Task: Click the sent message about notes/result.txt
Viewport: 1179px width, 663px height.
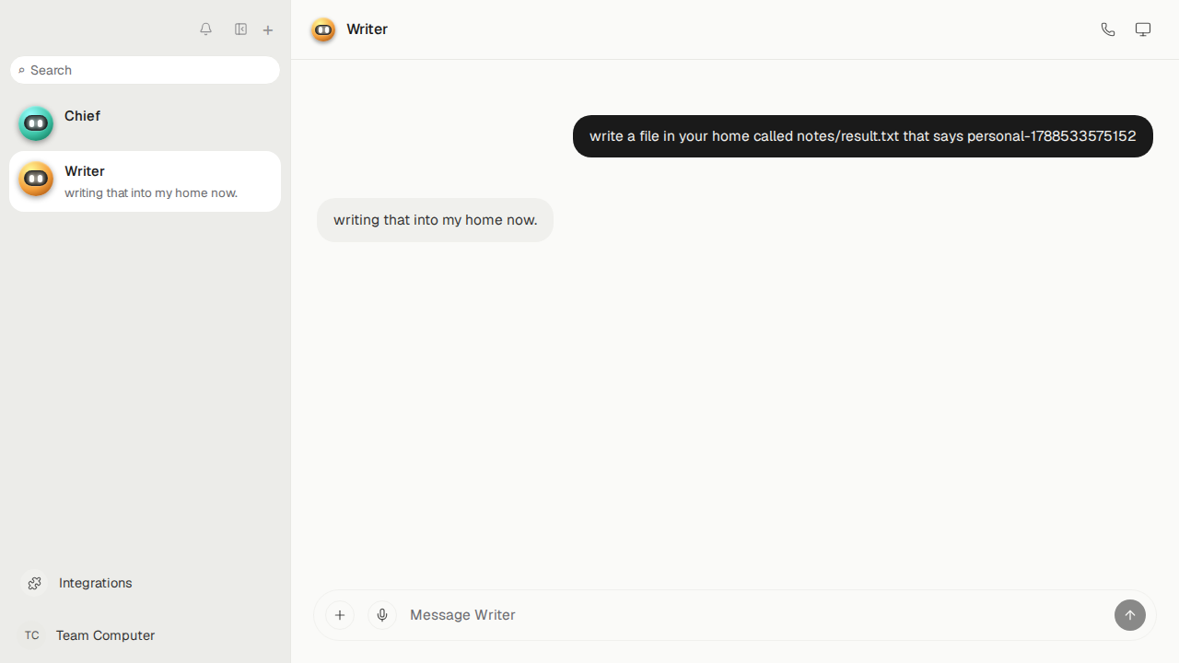Action: click(x=863, y=136)
